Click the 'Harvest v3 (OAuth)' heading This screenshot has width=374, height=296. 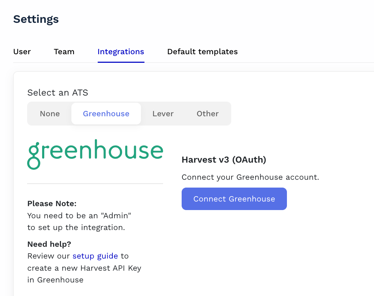(x=224, y=160)
